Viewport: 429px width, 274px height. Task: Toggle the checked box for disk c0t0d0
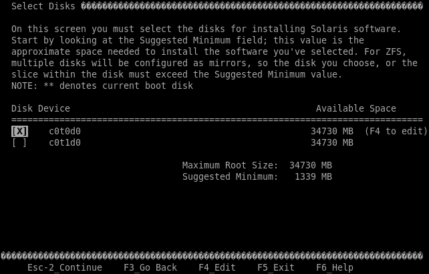pyautogui.click(x=19, y=132)
